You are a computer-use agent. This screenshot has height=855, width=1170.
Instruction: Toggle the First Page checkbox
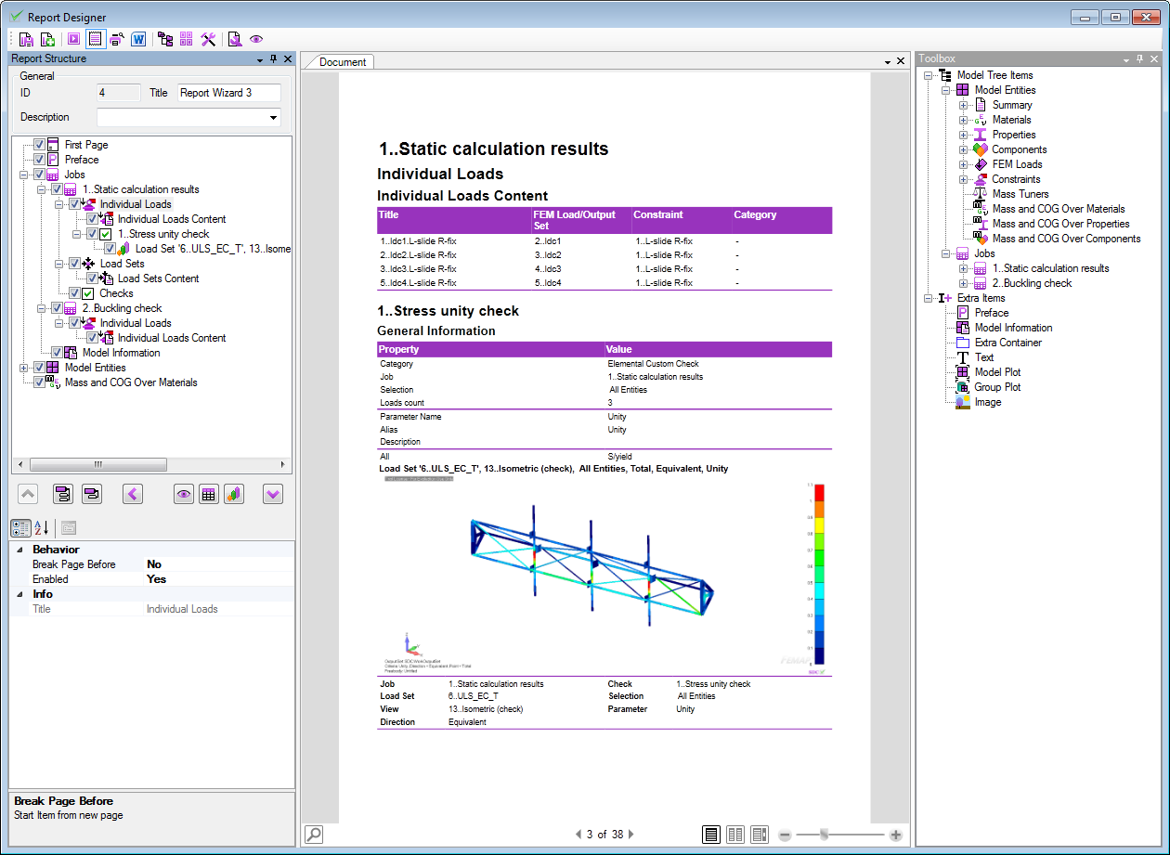point(39,145)
